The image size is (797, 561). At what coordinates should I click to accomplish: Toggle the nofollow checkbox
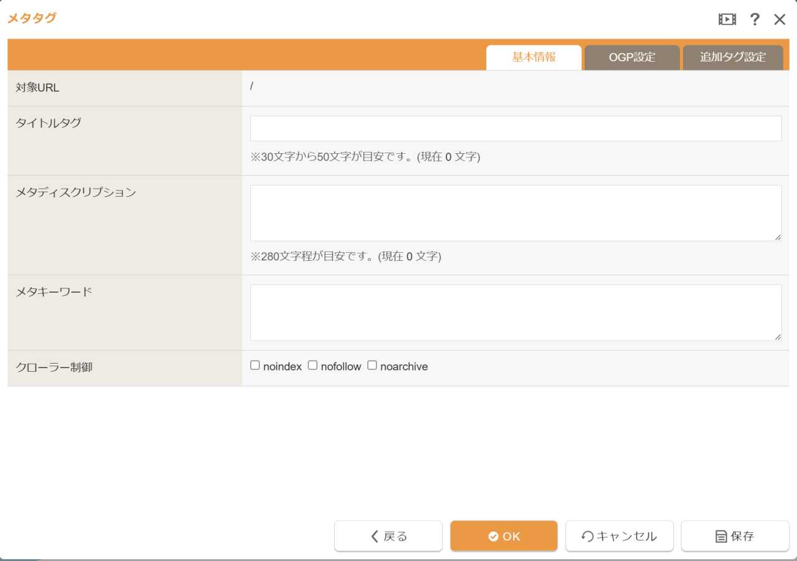click(x=313, y=365)
